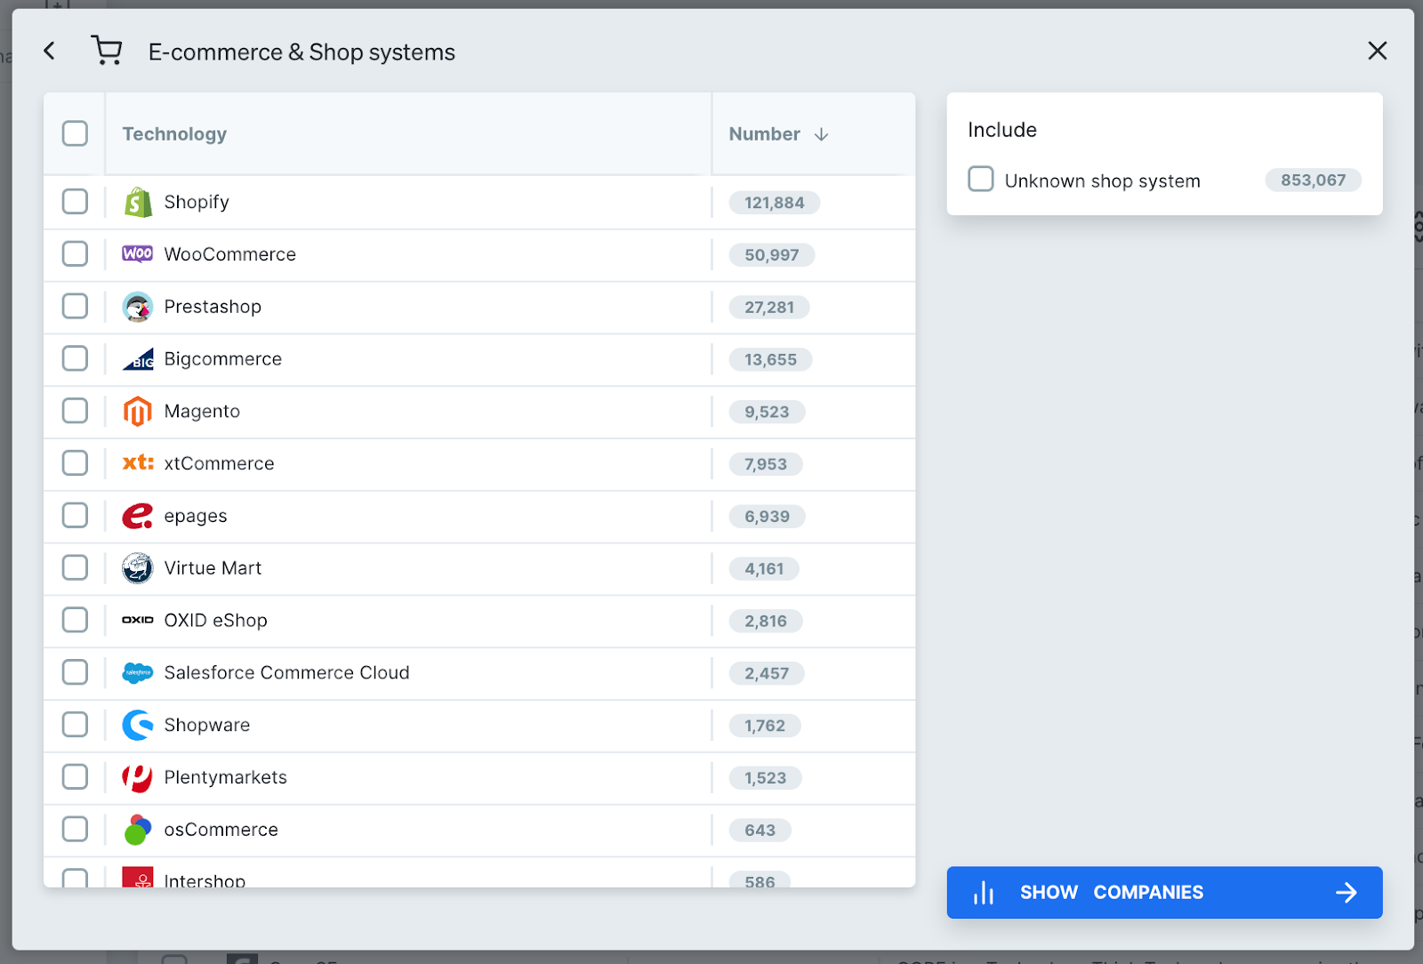Click the 853,067 unknown shop count badge
The height and width of the screenshot is (964, 1423).
(1314, 181)
